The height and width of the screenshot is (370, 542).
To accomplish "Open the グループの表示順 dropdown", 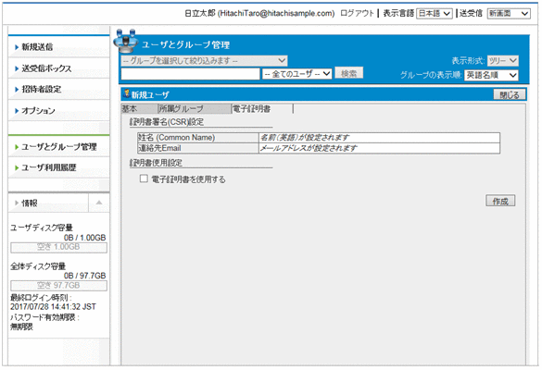I will coord(491,75).
